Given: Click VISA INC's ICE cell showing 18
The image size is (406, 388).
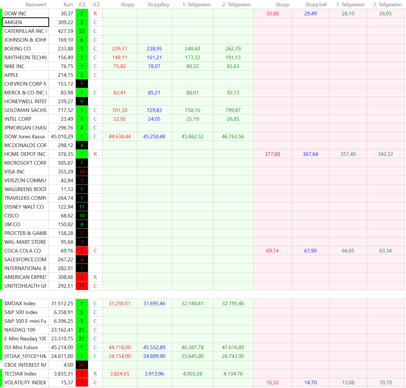Looking at the screenshot, I should [x=82, y=172].
